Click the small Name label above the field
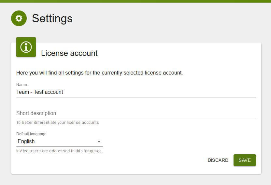The width and height of the screenshot is (271, 185). pyautogui.click(x=21, y=84)
